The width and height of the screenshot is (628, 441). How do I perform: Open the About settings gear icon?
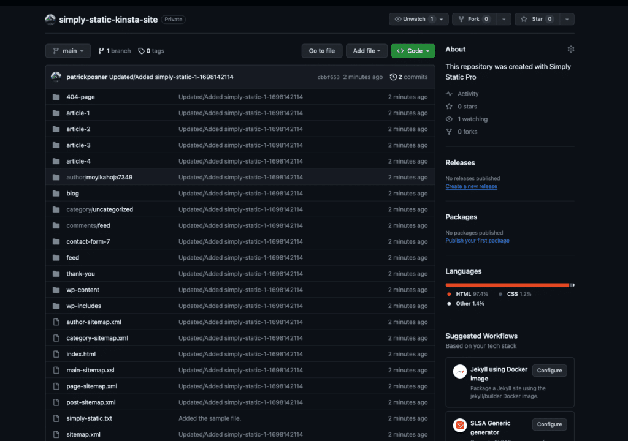click(571, 49)
